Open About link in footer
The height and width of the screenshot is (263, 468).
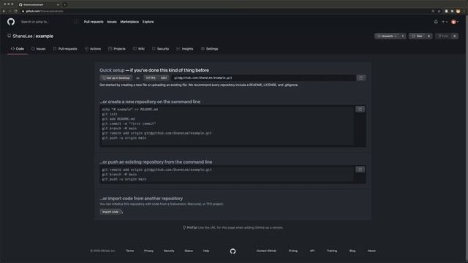point(371,251)
